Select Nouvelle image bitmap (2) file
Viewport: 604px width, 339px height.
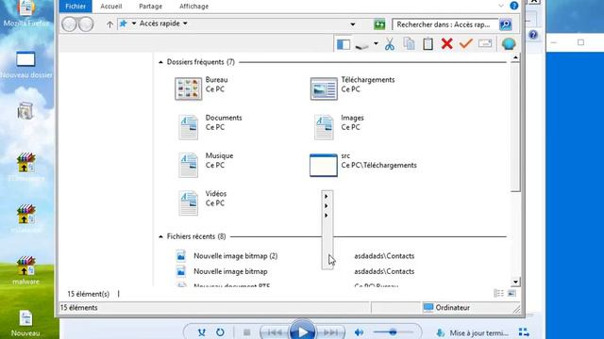click(235, 256)
